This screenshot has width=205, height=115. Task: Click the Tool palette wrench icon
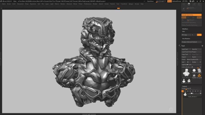(179, 46)
